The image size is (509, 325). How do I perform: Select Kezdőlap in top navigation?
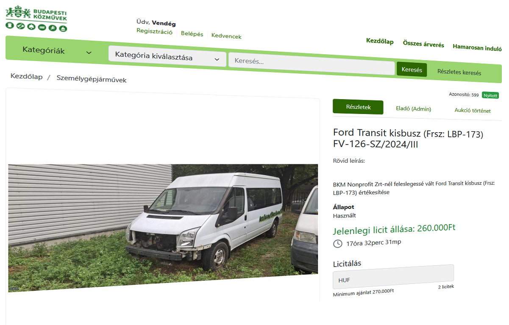click(380, 42)
